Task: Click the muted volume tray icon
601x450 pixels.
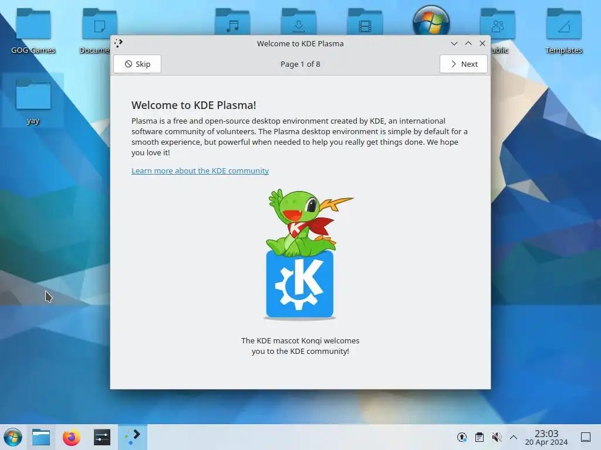Action: click(x=497, y=437)
